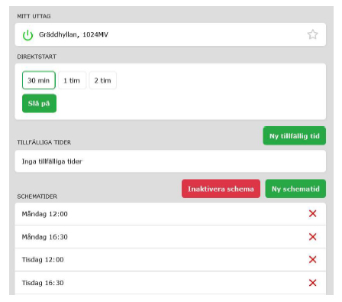Viewport: 342px width, 302px height.
Task: Delete the Tisdag 12:00 schedule entry
Action: (312, 259)
